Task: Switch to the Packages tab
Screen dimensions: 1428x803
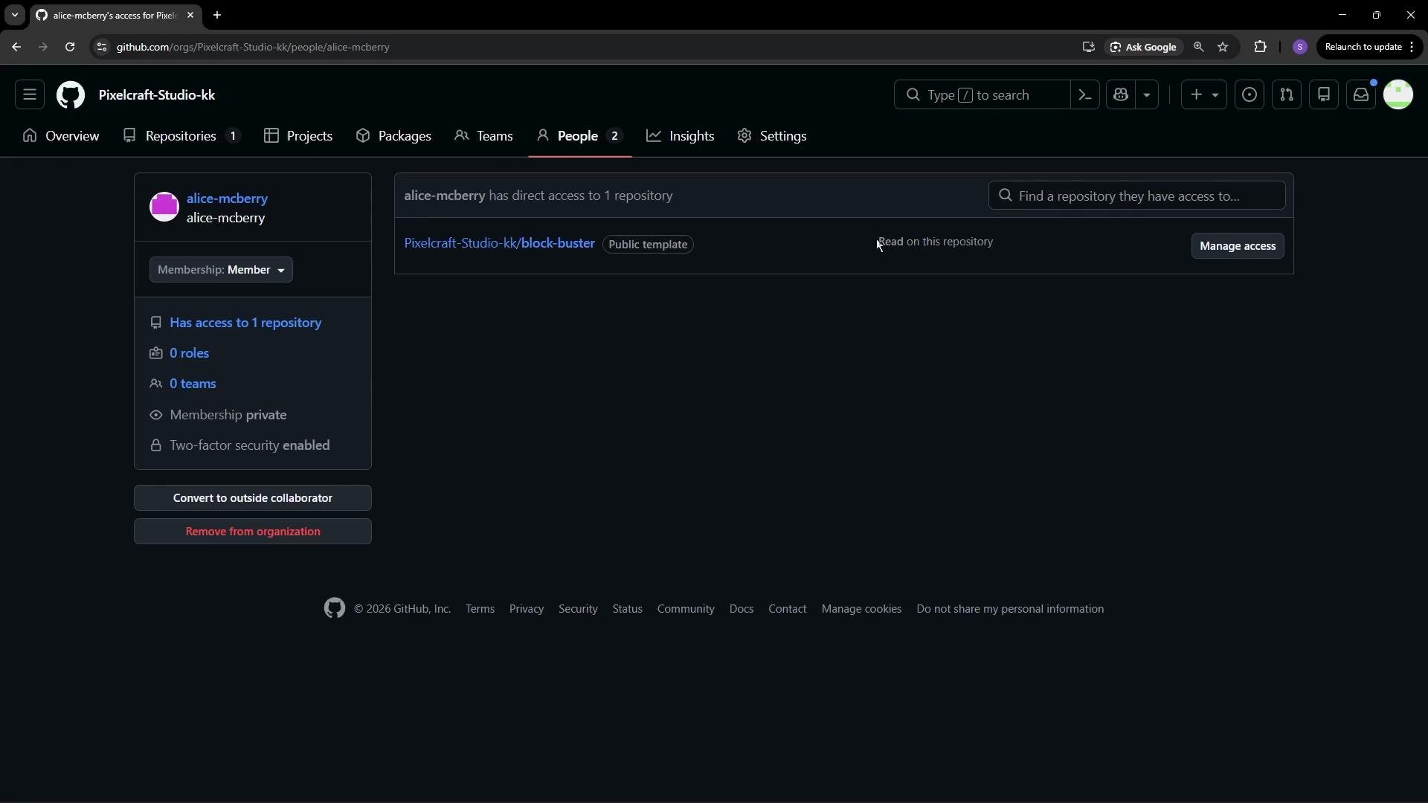Action: pyautogui.click(x=393, y=136)
